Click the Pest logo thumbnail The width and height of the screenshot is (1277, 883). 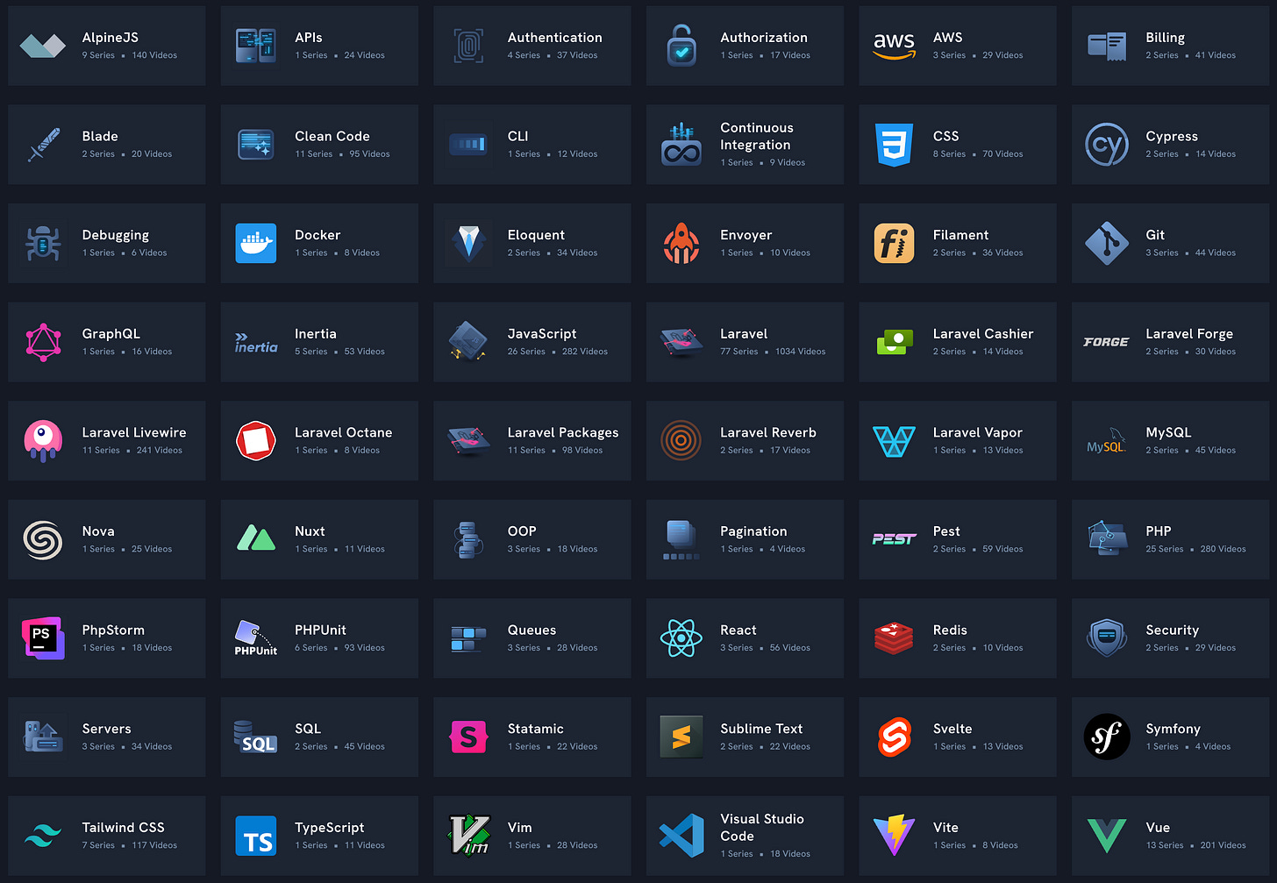(x=894, y=539)
